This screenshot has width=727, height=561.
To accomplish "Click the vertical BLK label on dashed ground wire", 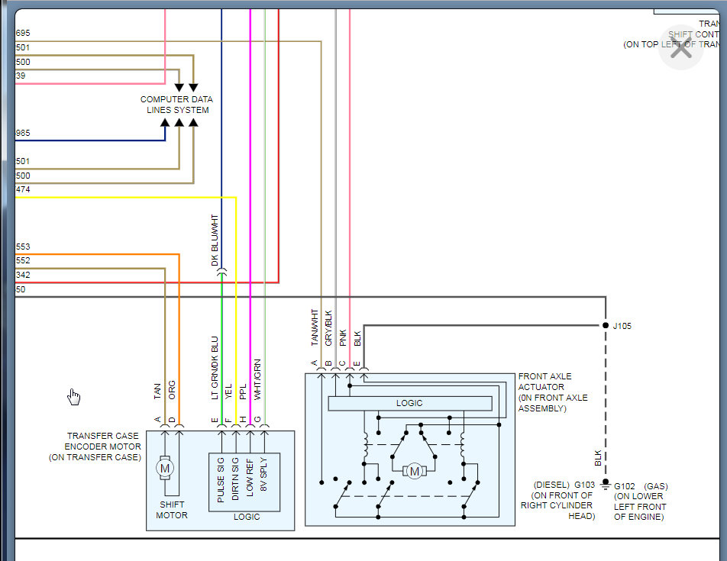I will pos(598,458).
